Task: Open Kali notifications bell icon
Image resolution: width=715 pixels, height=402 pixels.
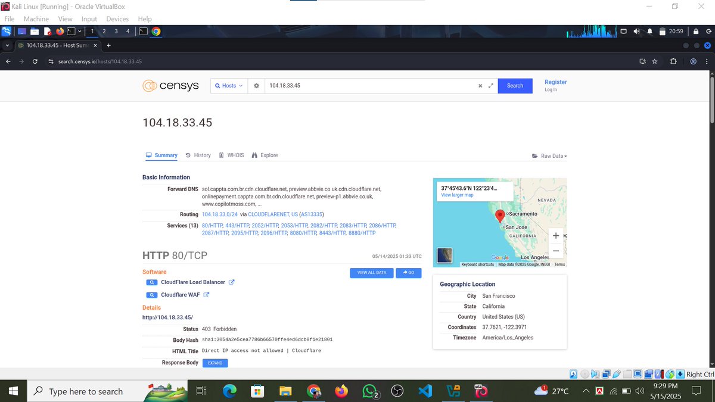Action: [650, 31]
